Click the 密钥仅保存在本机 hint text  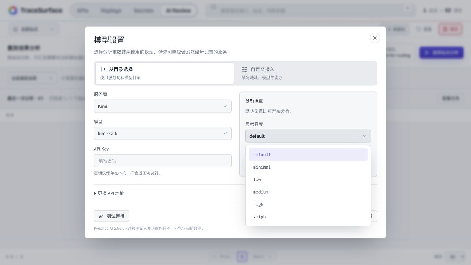(128, 173)
